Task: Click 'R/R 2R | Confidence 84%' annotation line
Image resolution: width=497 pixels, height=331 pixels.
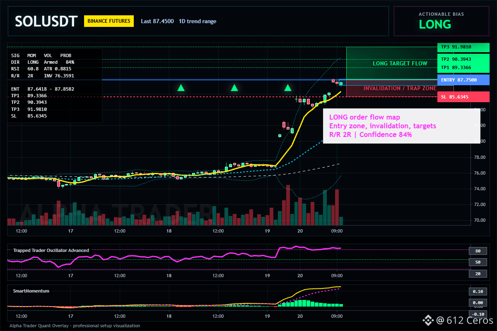Action: click(x=371, y=134)
